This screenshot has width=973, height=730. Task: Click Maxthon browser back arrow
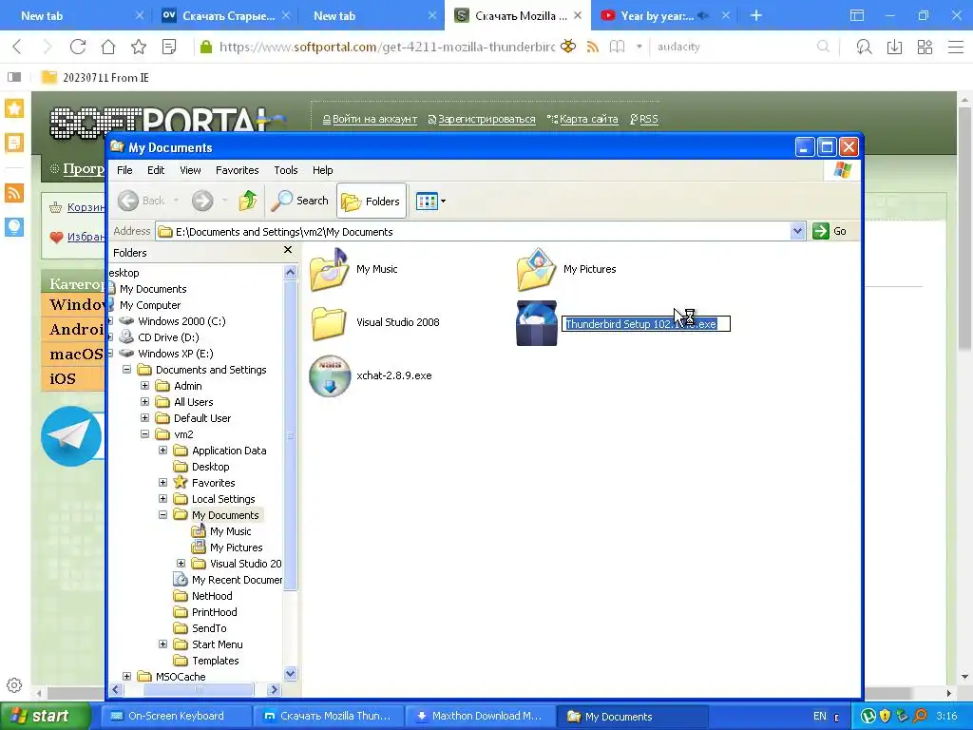[17, 47]
